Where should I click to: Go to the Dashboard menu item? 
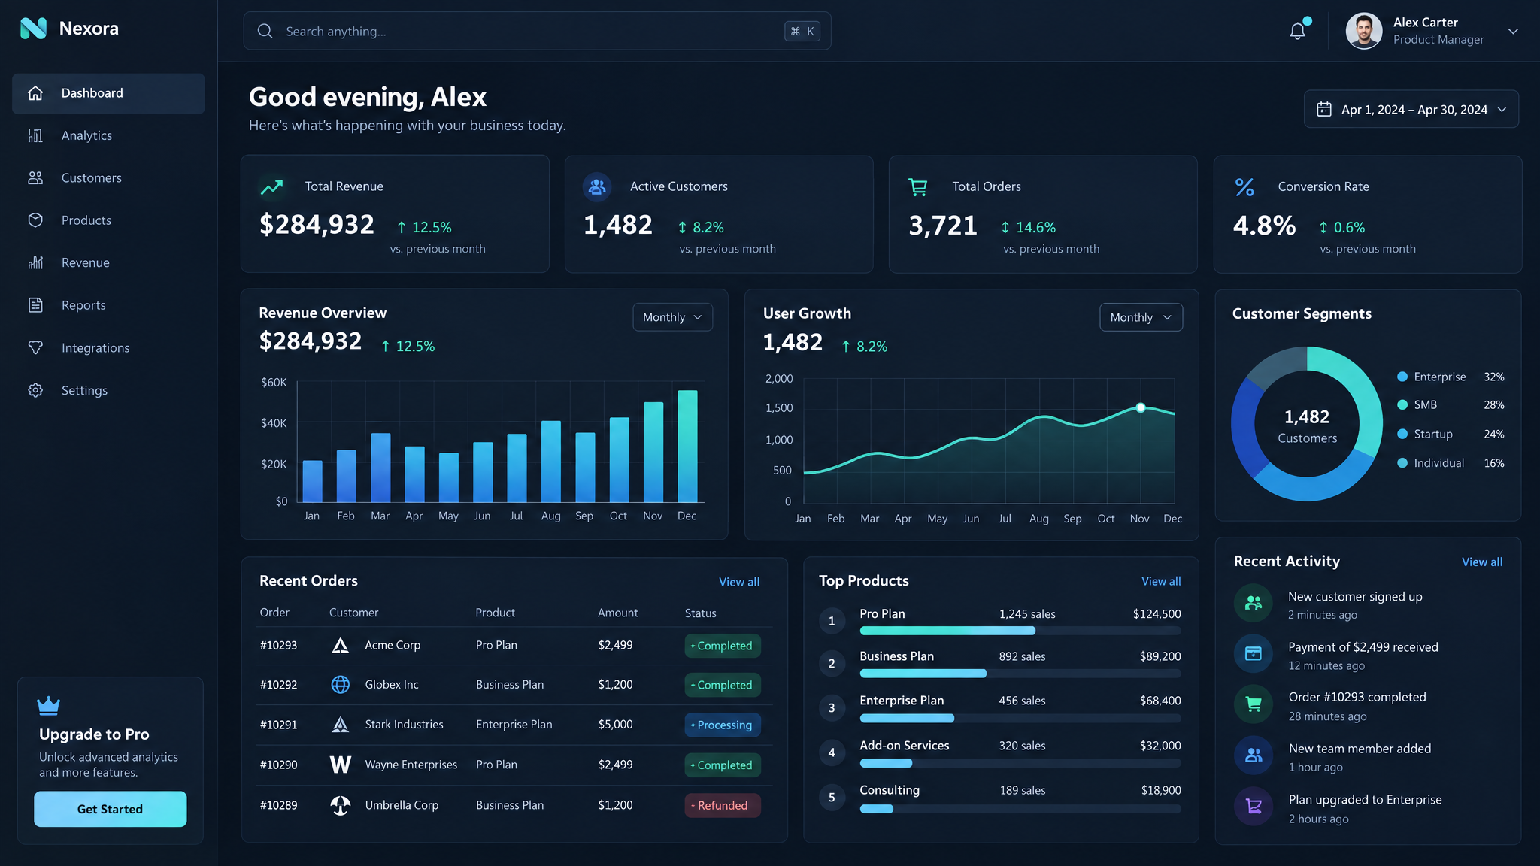108,93
